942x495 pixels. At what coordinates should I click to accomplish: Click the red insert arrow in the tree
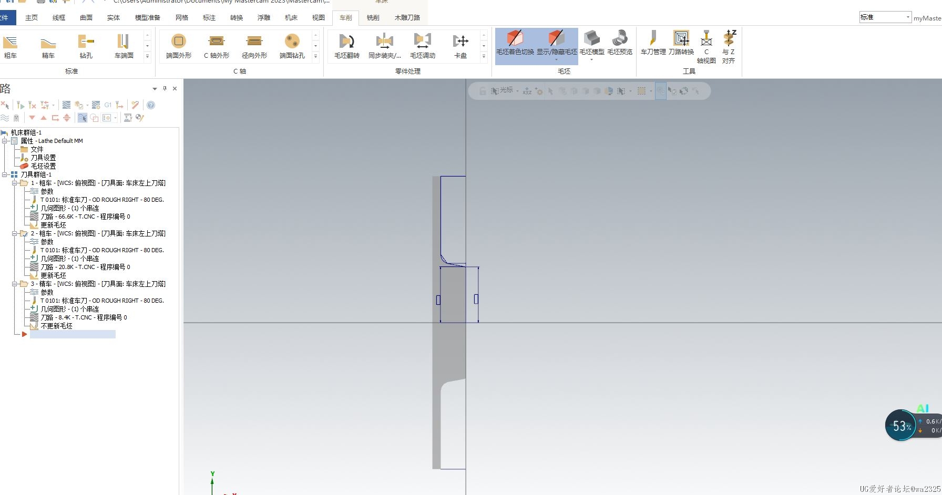pos(24,334)
